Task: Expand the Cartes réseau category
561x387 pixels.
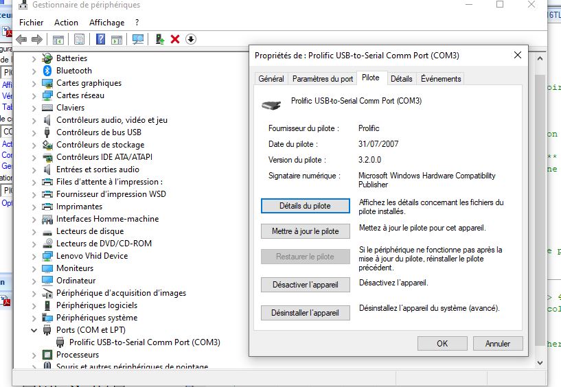Action: click(34, 96)
